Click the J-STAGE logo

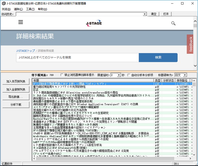[94, 23]
